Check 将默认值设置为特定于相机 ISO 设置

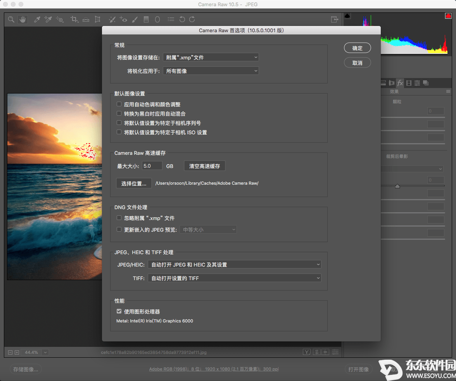[119, 132]
